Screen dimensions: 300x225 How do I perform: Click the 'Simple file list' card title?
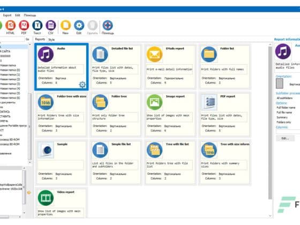click(121, 144)
